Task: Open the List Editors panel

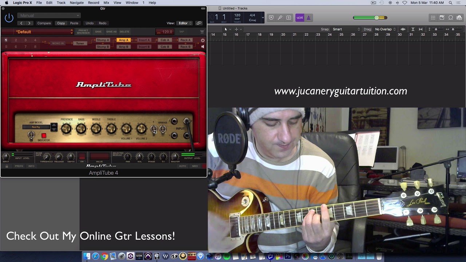Action: click(433, 17)
